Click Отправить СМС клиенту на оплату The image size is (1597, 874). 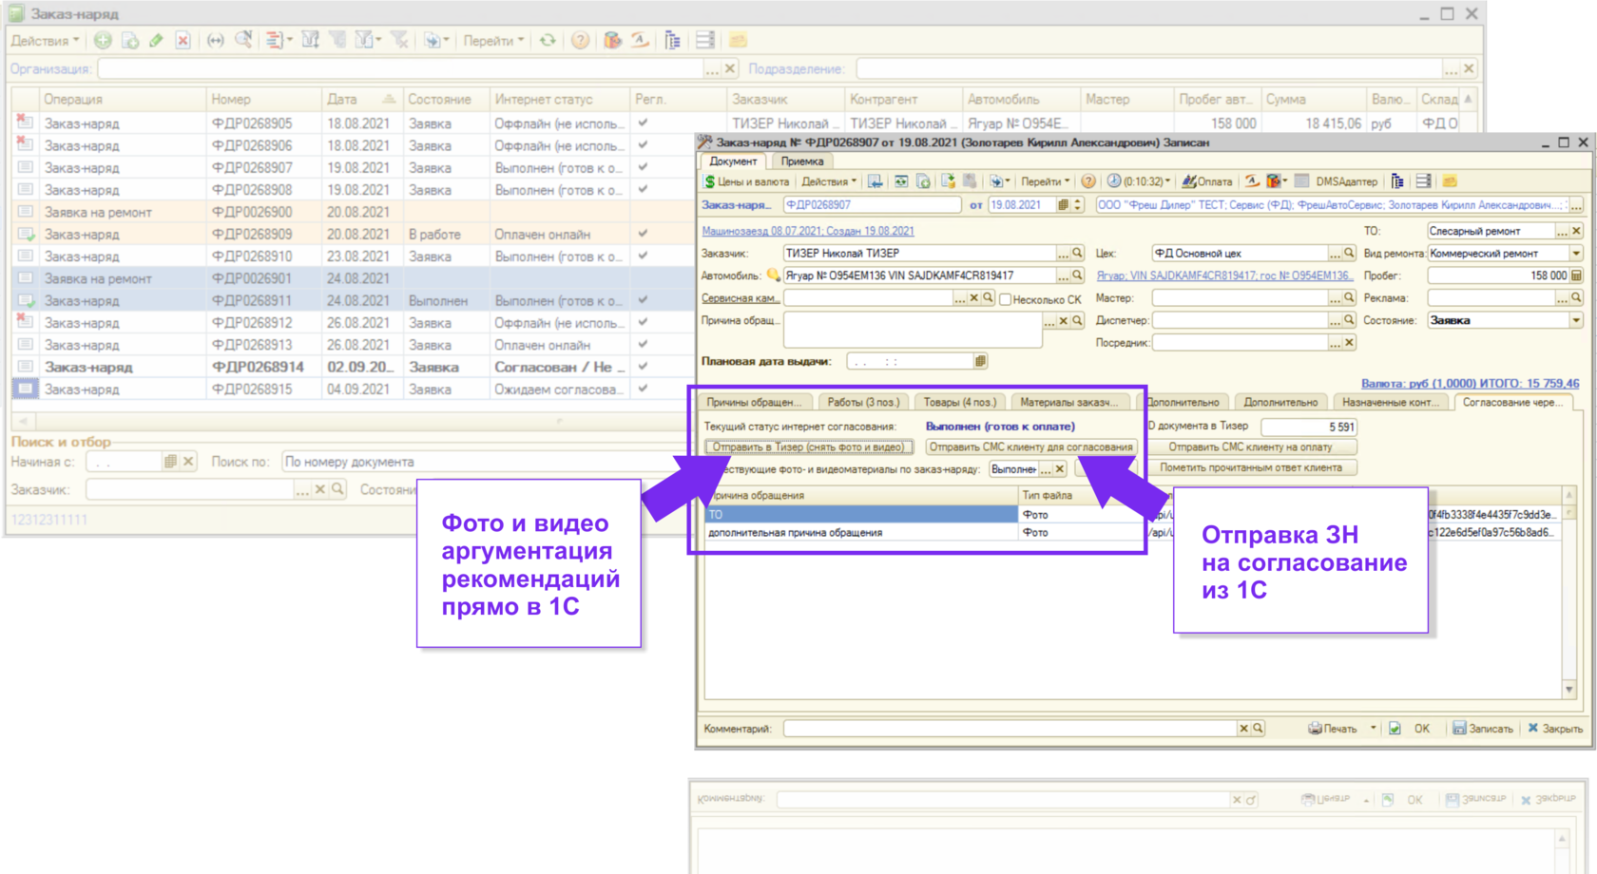[1250, 447]
